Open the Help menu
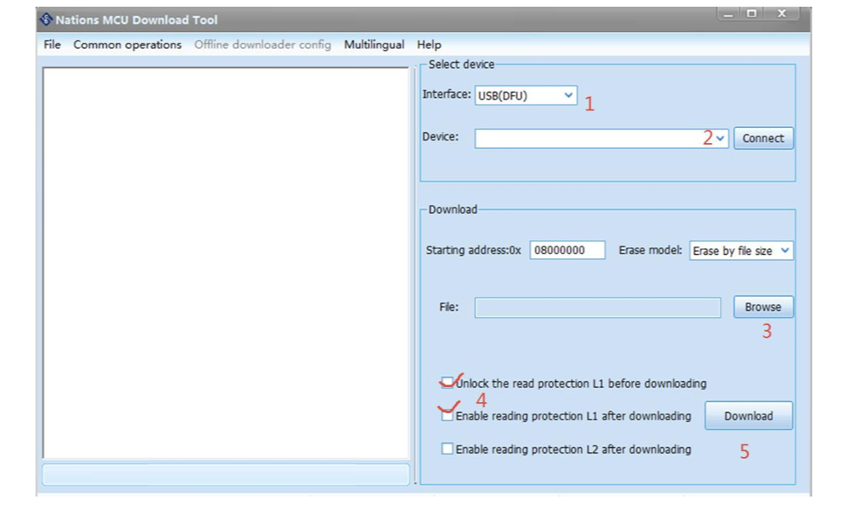Screen dimensions: 841x510 [429, 45]
